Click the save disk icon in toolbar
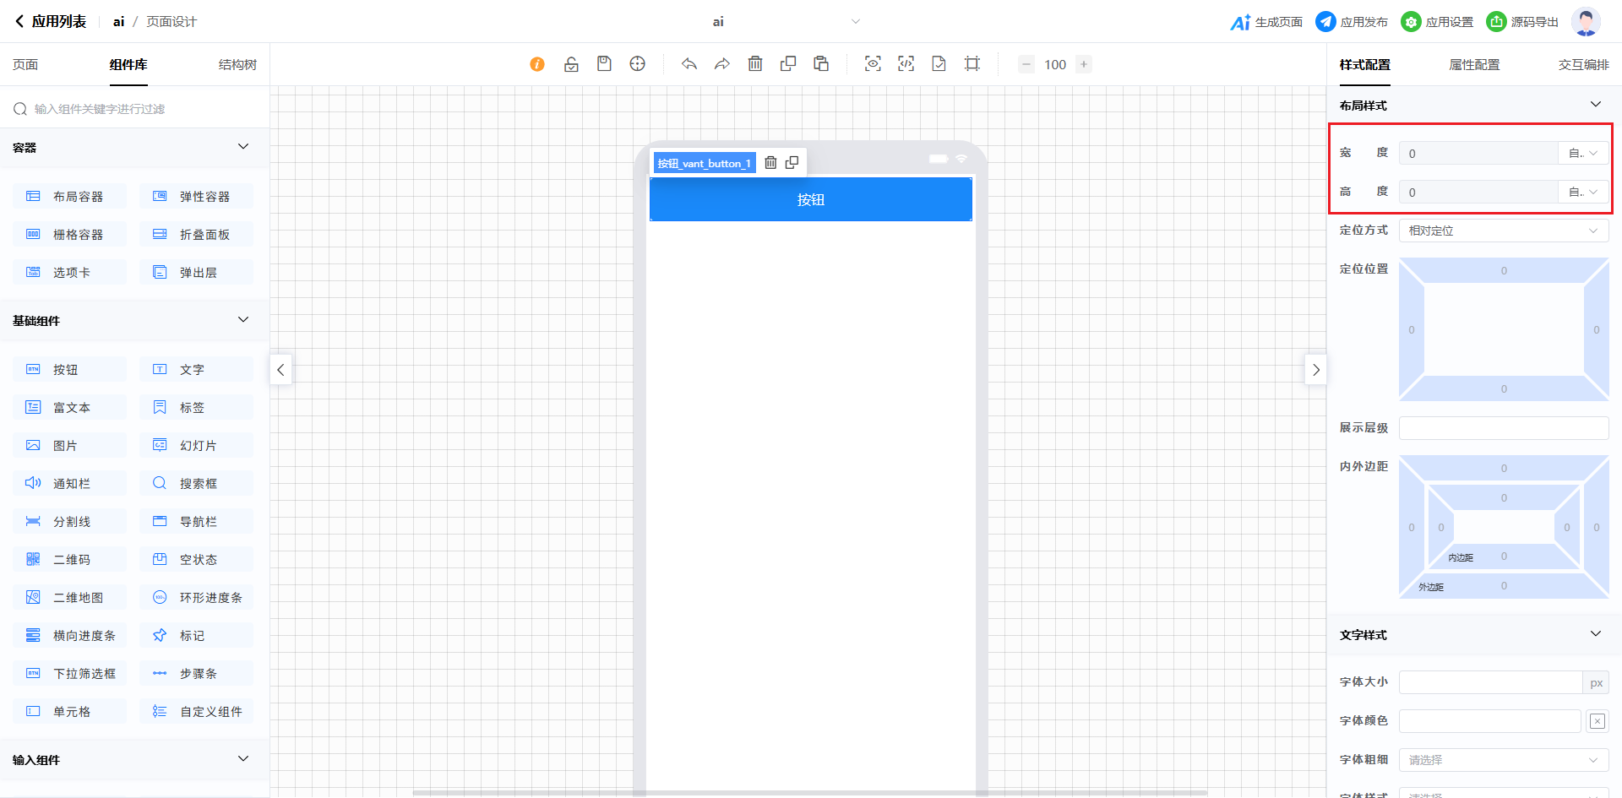This screenshot has width=1622, height=798. 604,64
